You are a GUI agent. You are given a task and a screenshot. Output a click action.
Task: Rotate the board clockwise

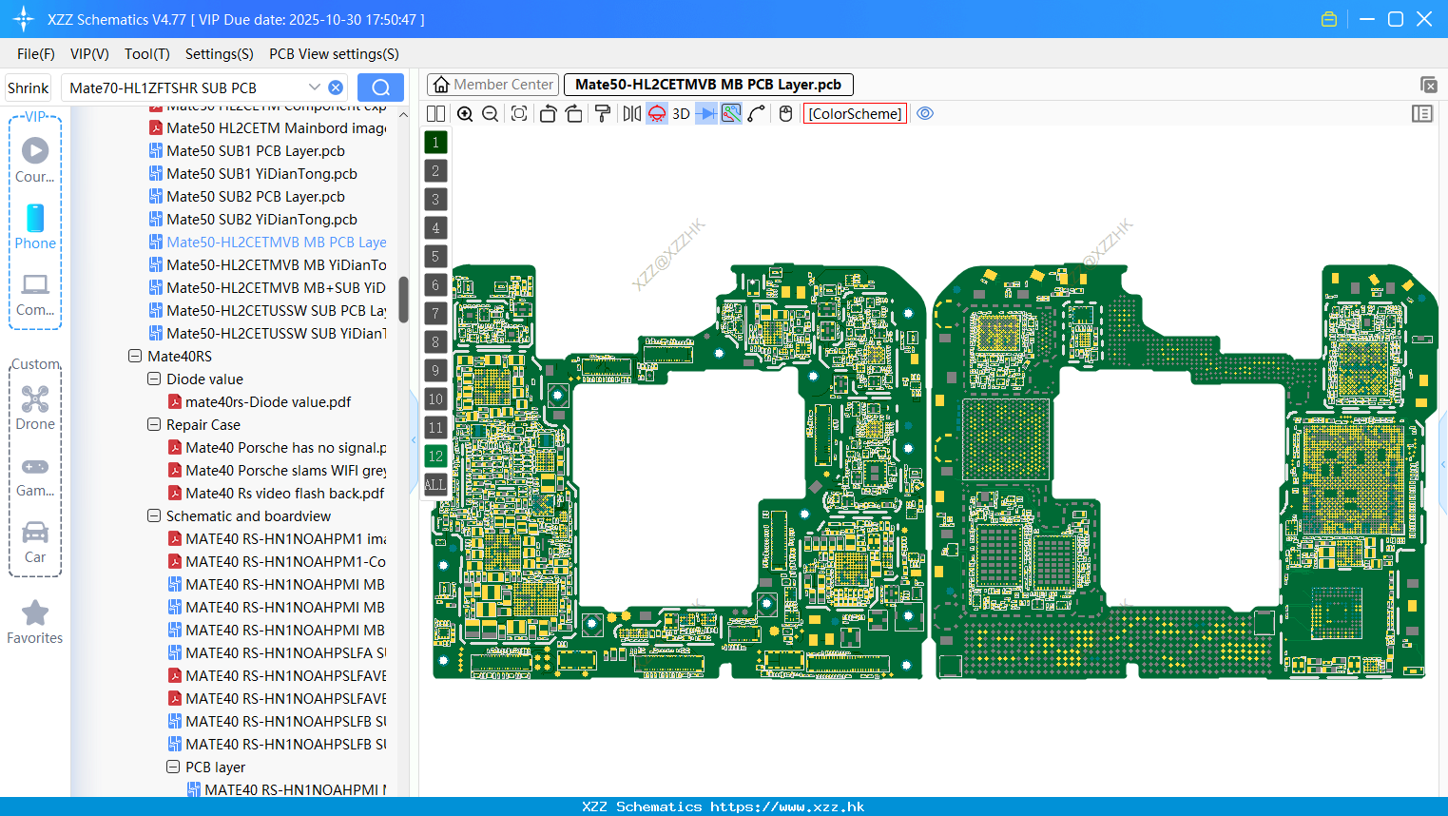tap(573, 114)
